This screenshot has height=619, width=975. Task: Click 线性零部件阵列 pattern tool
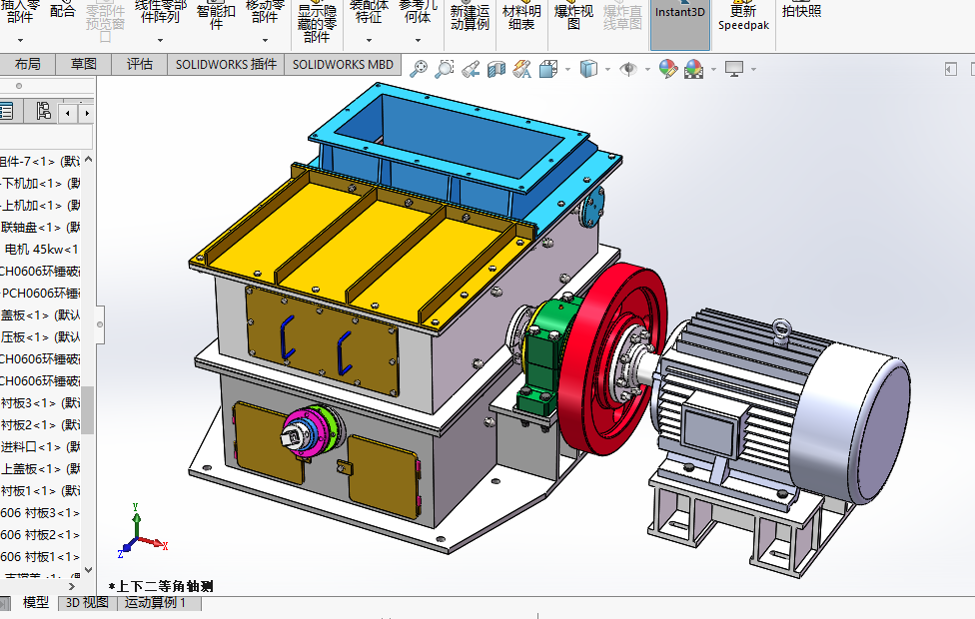coord(161,11)
